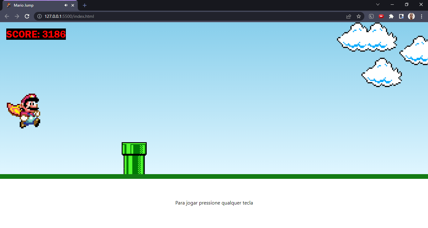Open the dark mode extension icon
This screenshot has width=428, height=228.
coord(371,16)
